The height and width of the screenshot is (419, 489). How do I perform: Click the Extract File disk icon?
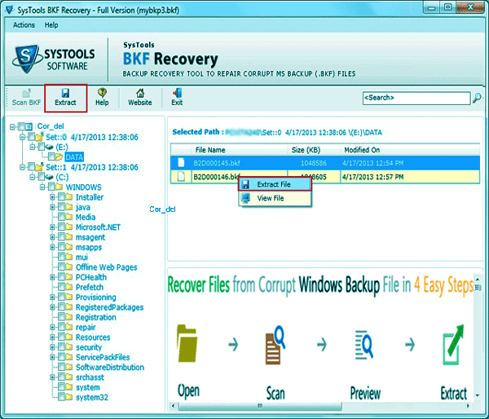246,184
